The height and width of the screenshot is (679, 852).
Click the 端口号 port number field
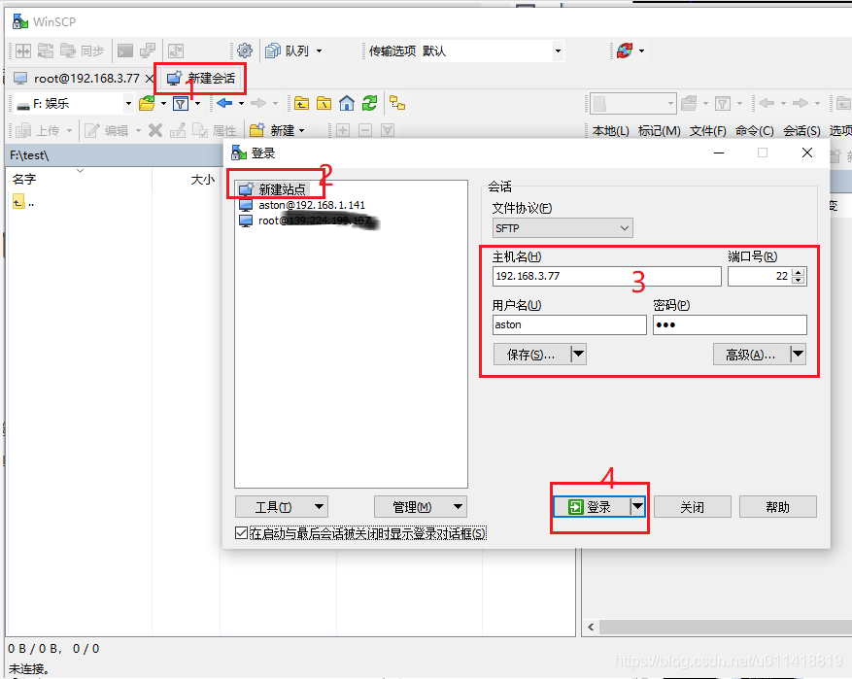pos(760,276)
